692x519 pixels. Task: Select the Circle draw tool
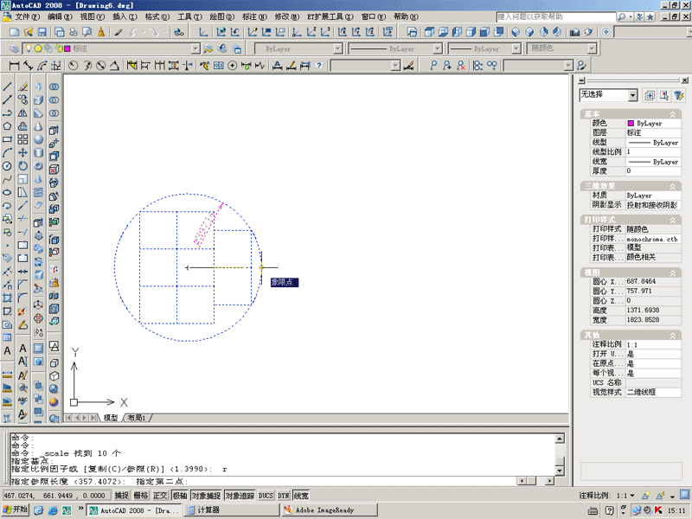7,166
